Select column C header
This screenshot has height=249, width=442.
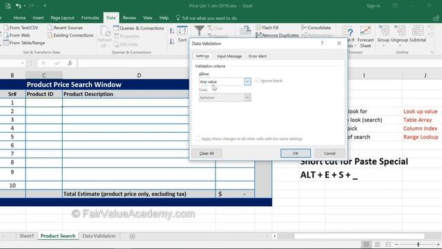tap(44, 75)
